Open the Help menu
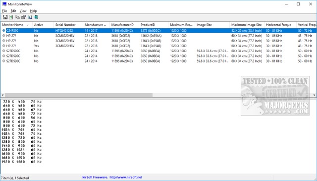 pos(33,11)
